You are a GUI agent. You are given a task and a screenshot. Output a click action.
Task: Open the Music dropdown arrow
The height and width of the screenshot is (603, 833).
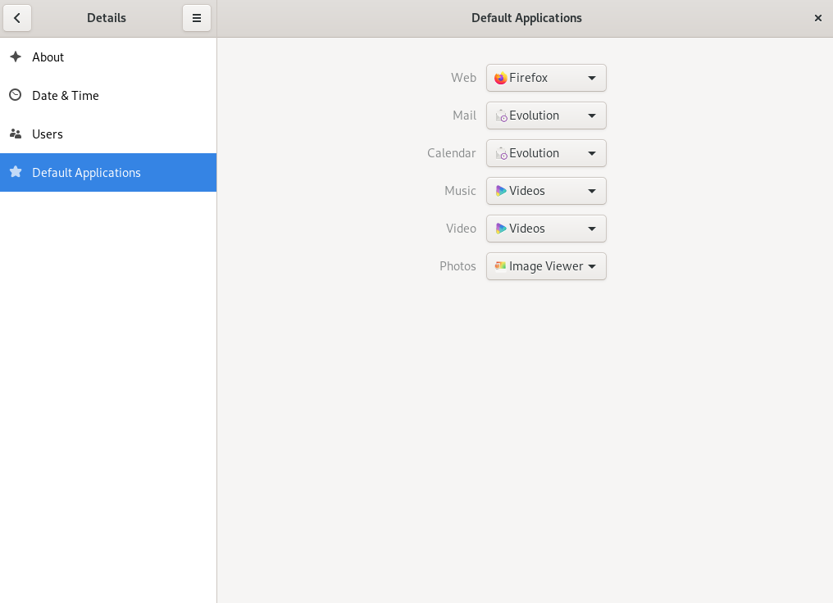pyautogui.click(x=592, y=191)
